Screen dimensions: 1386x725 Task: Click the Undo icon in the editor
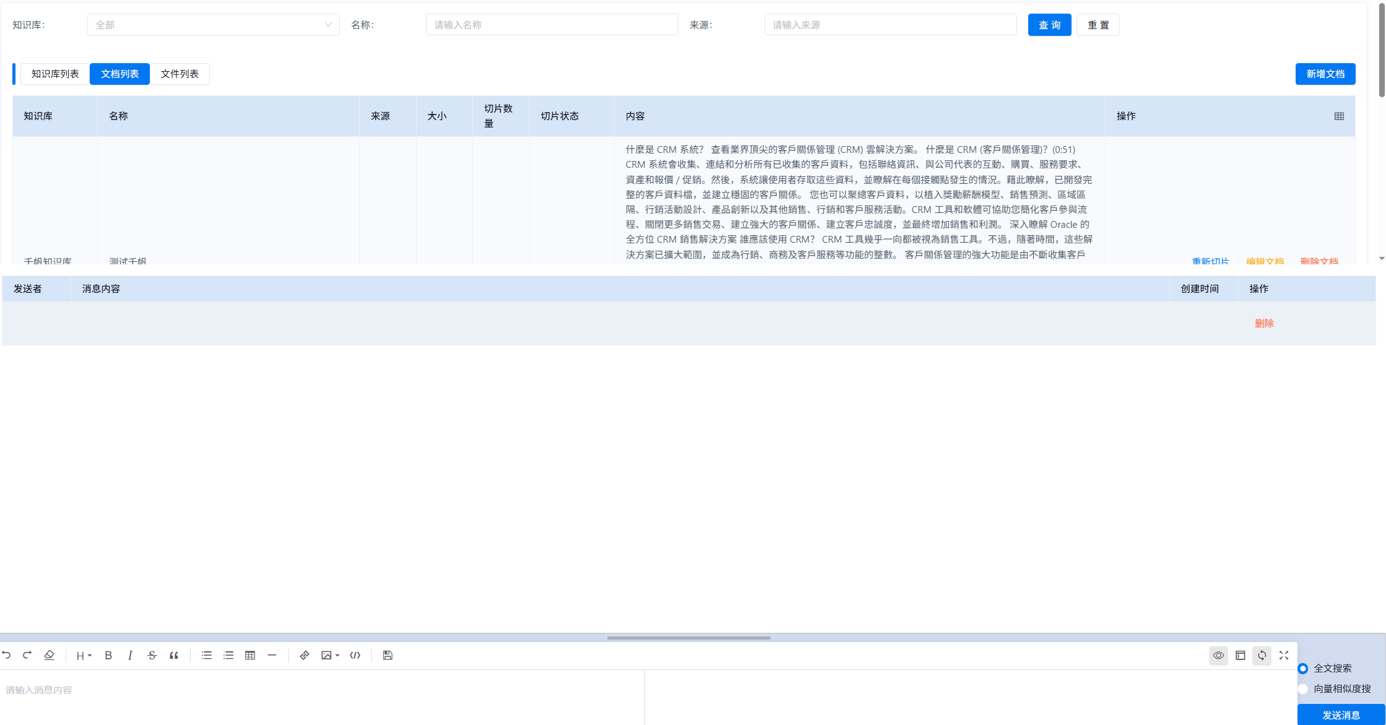6,655
